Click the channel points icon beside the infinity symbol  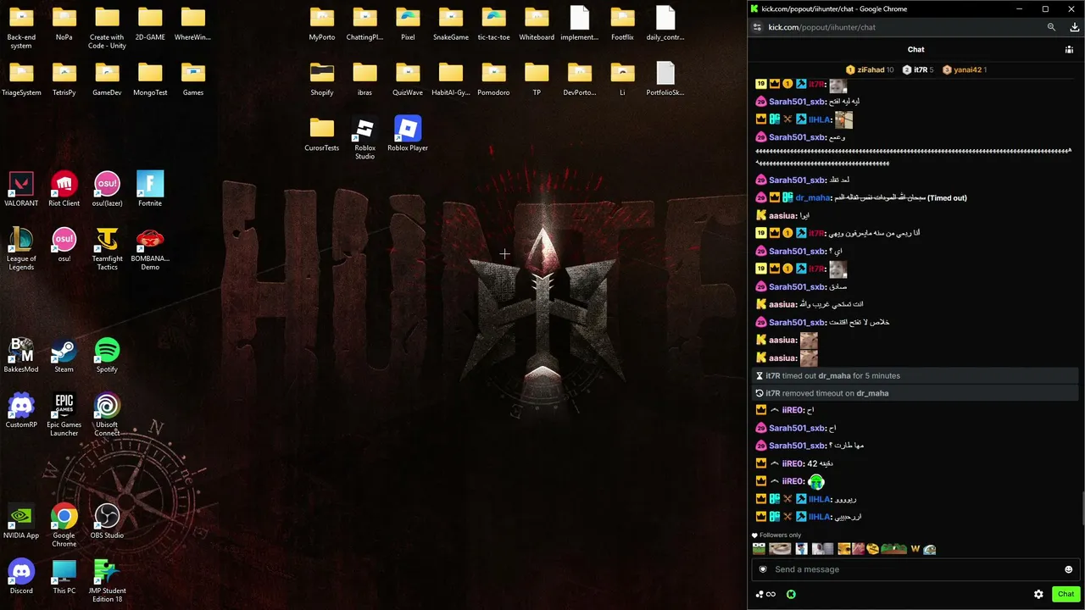(759, 595)
